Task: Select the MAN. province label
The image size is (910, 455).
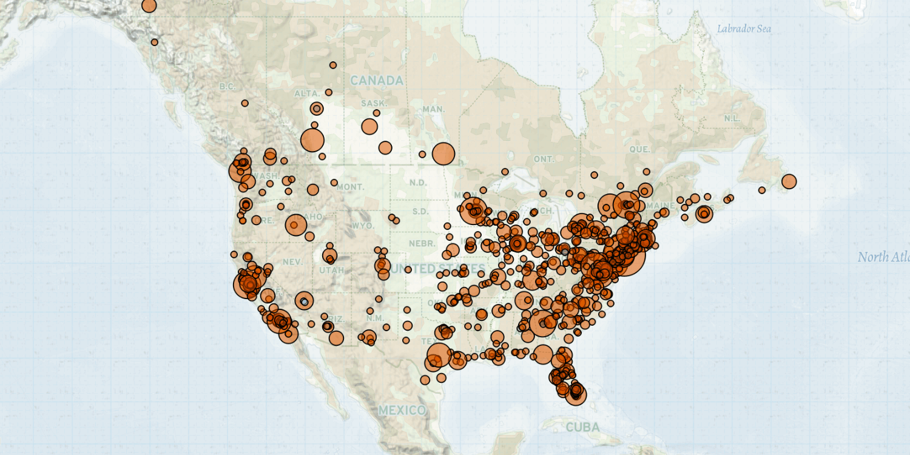Action: [434, 109]
